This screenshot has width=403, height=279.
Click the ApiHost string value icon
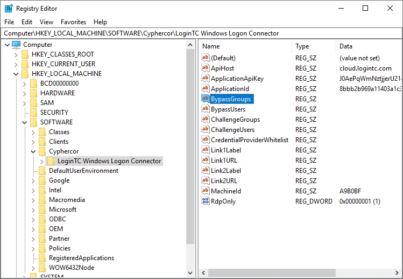point(206,68)
